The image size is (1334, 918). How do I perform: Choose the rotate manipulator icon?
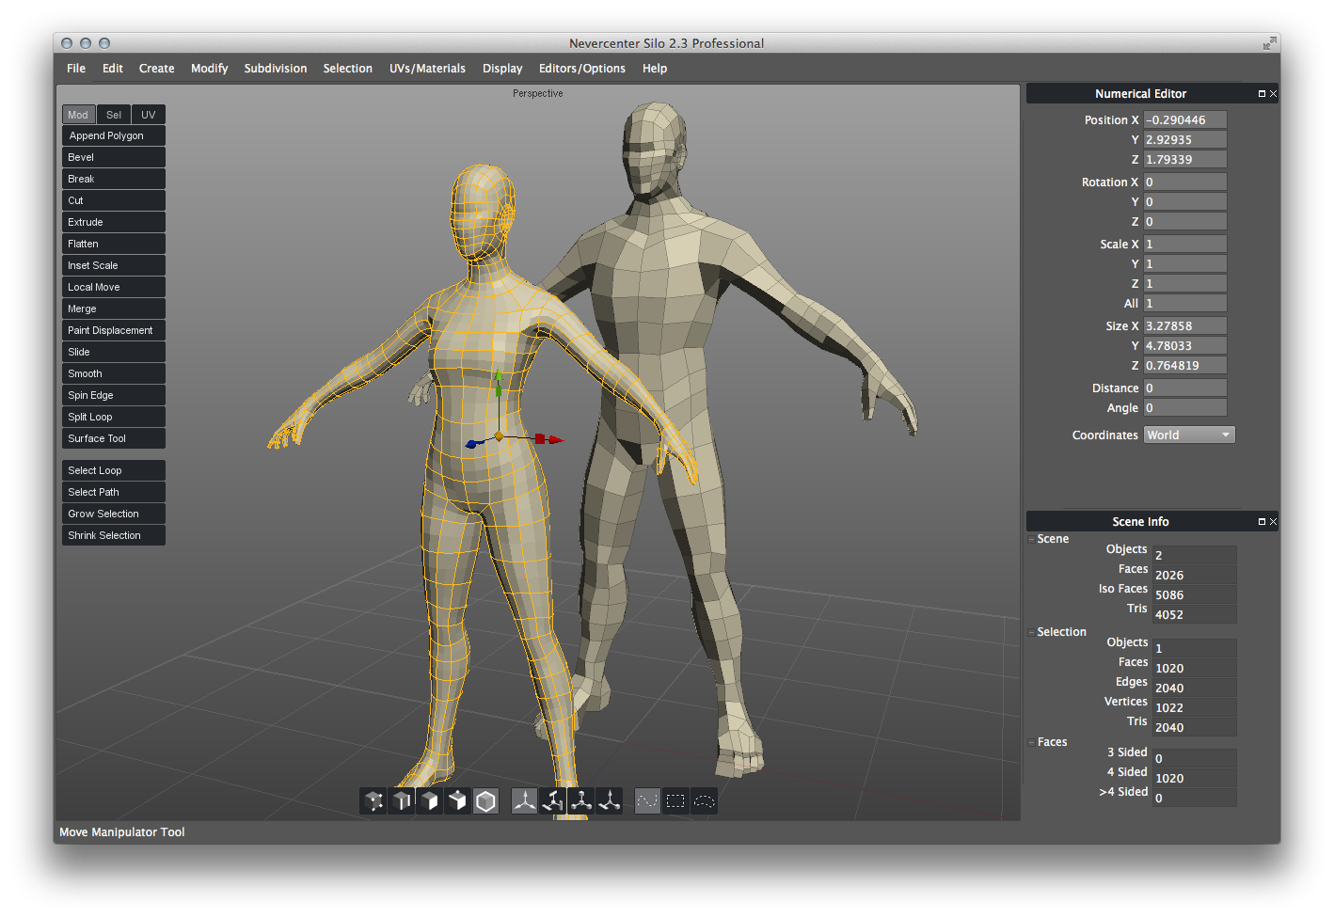point(553,801)
